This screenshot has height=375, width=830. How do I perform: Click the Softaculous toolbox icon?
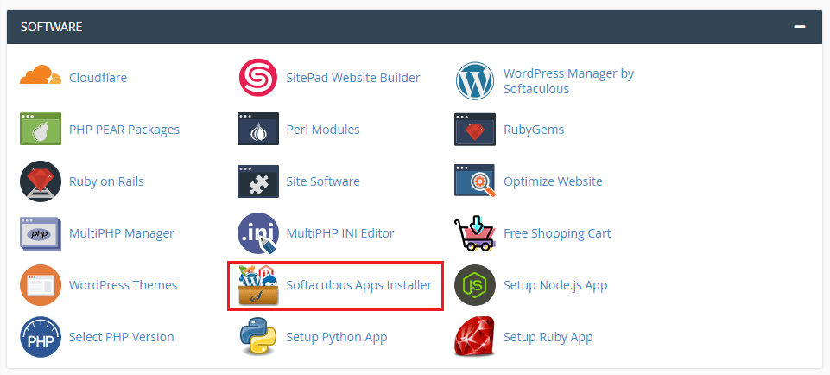pos(257,285)
